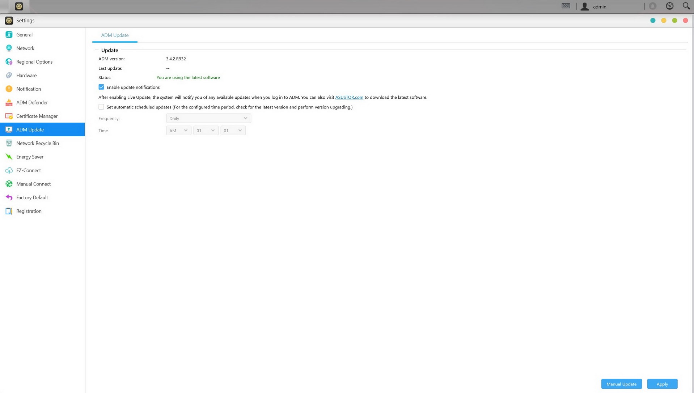Open Registration page

coord(42,211)
